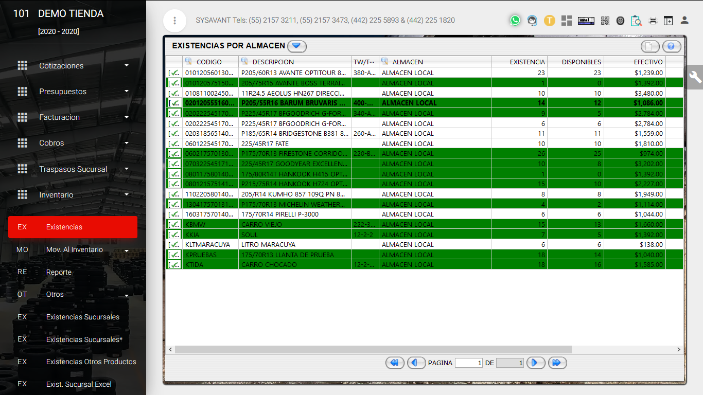Image resolution: width=703 pixels, height=395 pixels.
Task: Open the Existencias por Almacen dropdown
Action: click(296, 46)
